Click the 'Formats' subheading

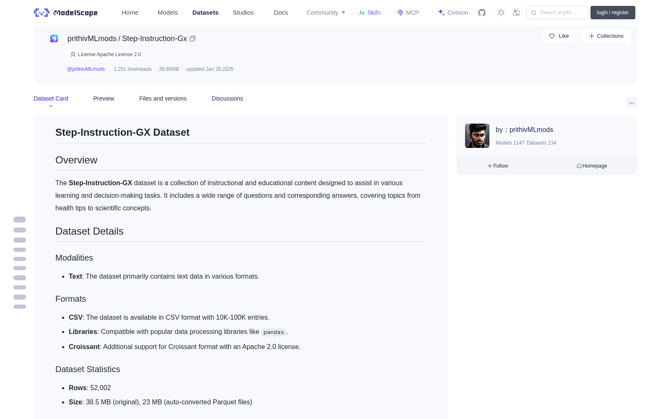coord(70,299)
